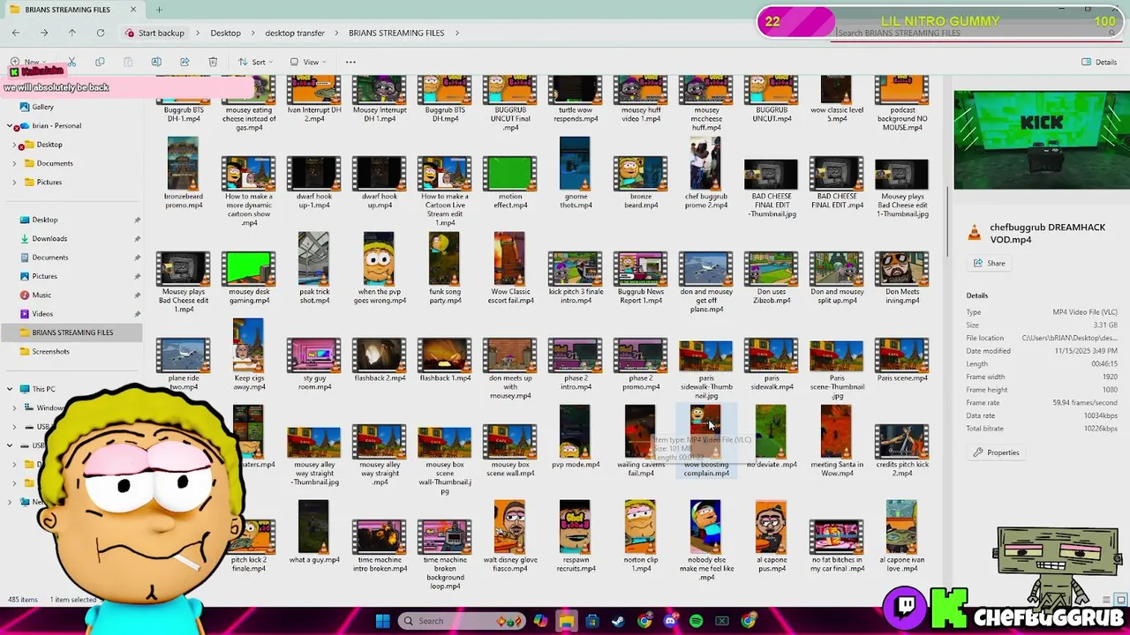This screenshot has height=635, width=1130.
Task: Click the preview image in details pane
Action: (x=1040, y=138)
